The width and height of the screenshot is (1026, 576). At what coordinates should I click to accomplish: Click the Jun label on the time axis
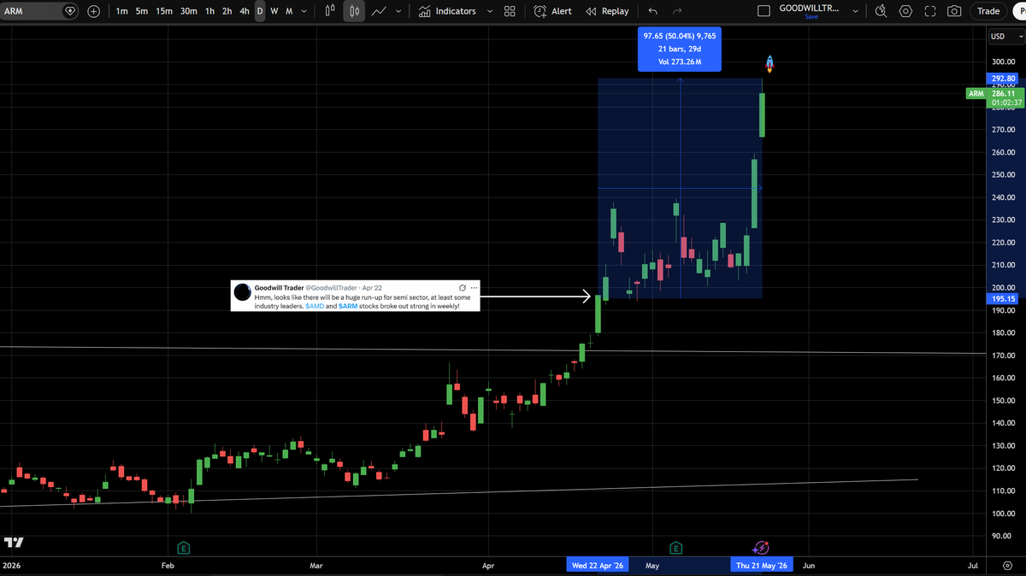(x=809, y=566)
